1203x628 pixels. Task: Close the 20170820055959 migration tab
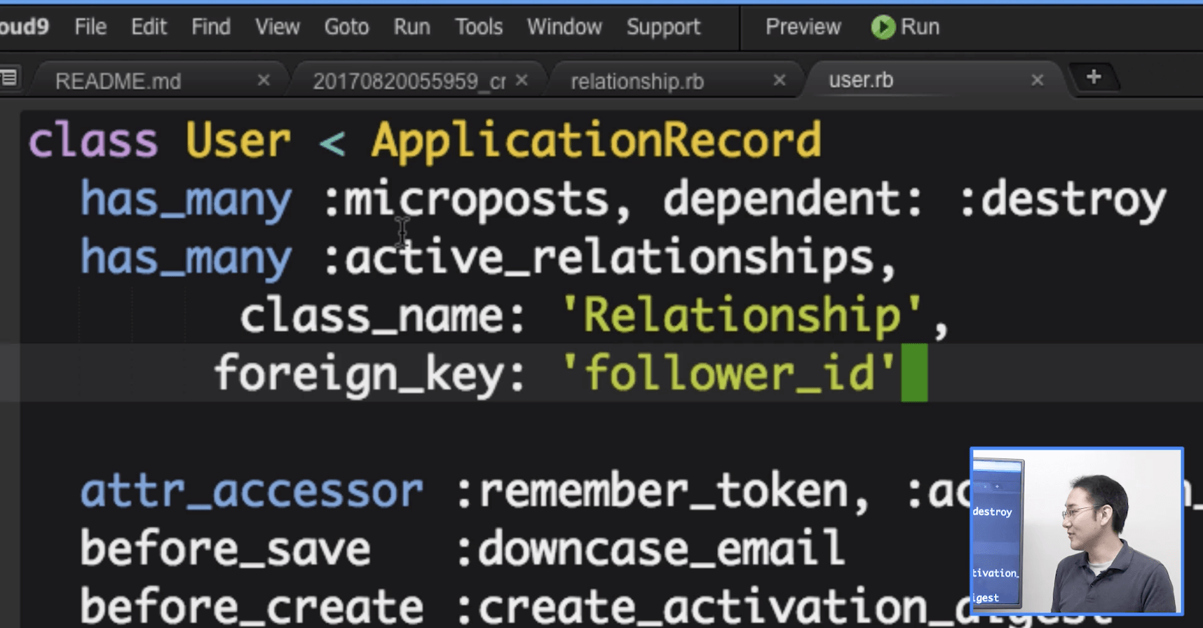click(522, 80)
